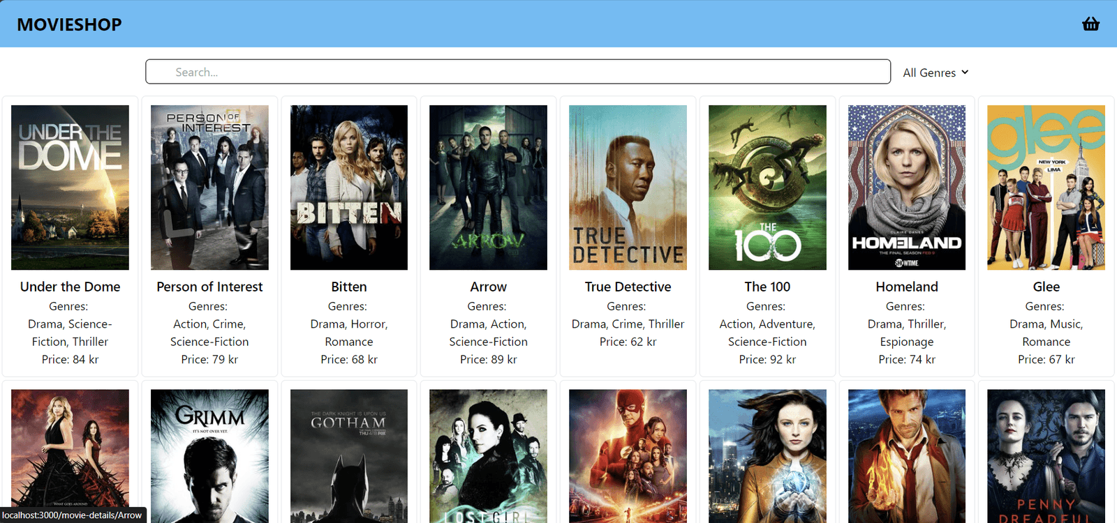Choose The 100 poster image
Image resolution: width=1117 pixels, height=523 pixels.
(767, 188)
